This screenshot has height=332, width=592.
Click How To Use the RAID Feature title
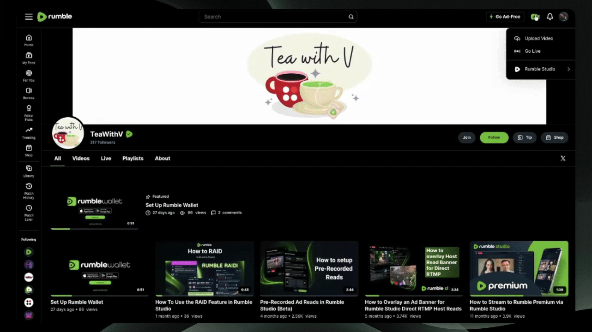tap(204, 306)
